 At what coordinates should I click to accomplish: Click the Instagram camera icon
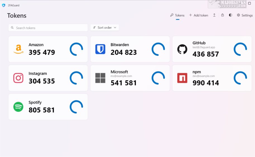18,78
